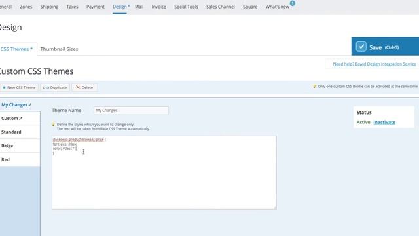Viewport: 419px width, 236px height.
Task: Click the lightbulb icon near the activation note
Action: pyautogui.click(x=314, y=86)
